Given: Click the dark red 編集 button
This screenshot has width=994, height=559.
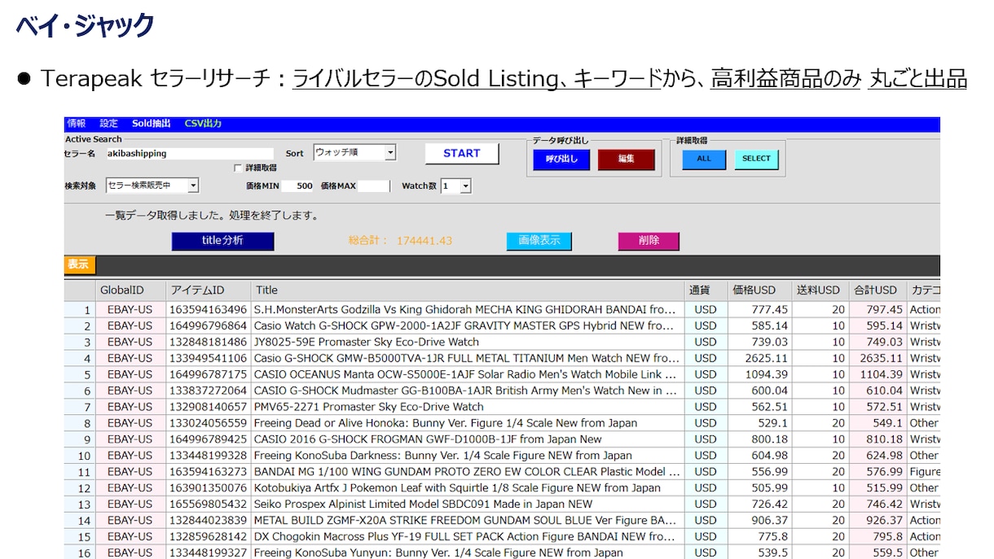Looking at the screenshot, I should click(626, 159).
